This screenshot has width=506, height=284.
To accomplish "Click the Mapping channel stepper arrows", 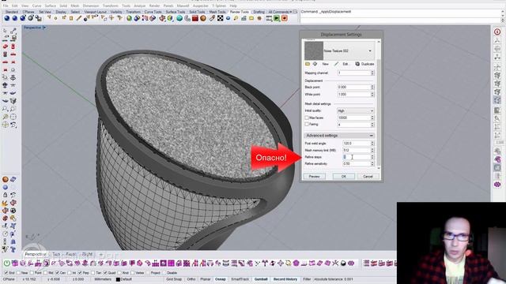I will coord(372,73).
